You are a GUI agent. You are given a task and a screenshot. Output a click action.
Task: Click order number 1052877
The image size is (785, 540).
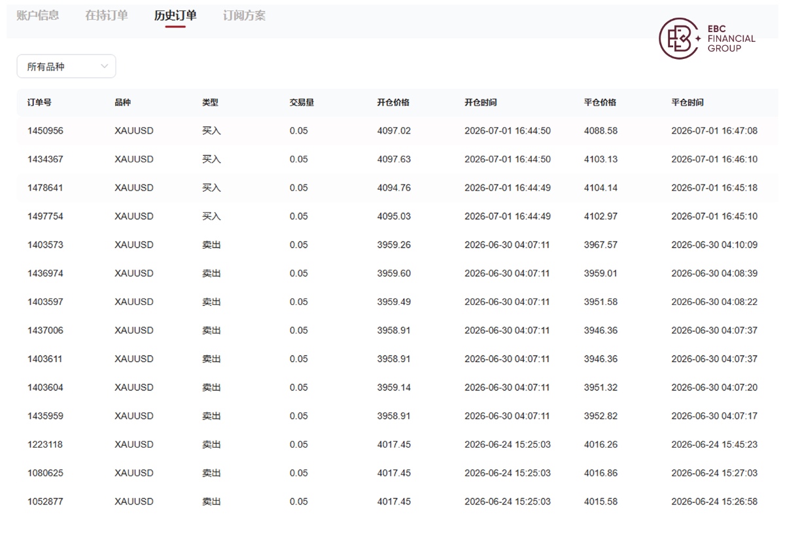coord(45,501)
